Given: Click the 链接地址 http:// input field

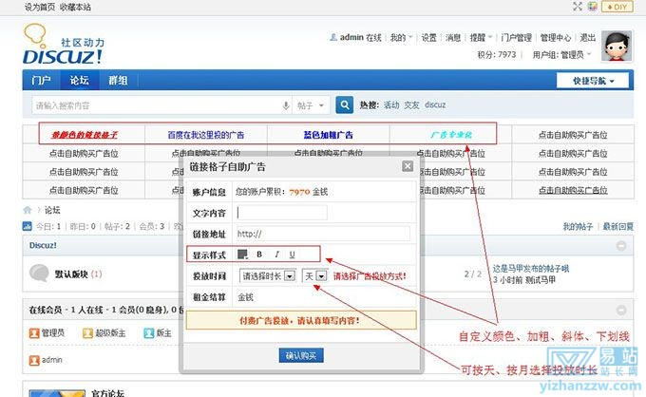Looking at the screenshot, I should [x=323, y=234].
